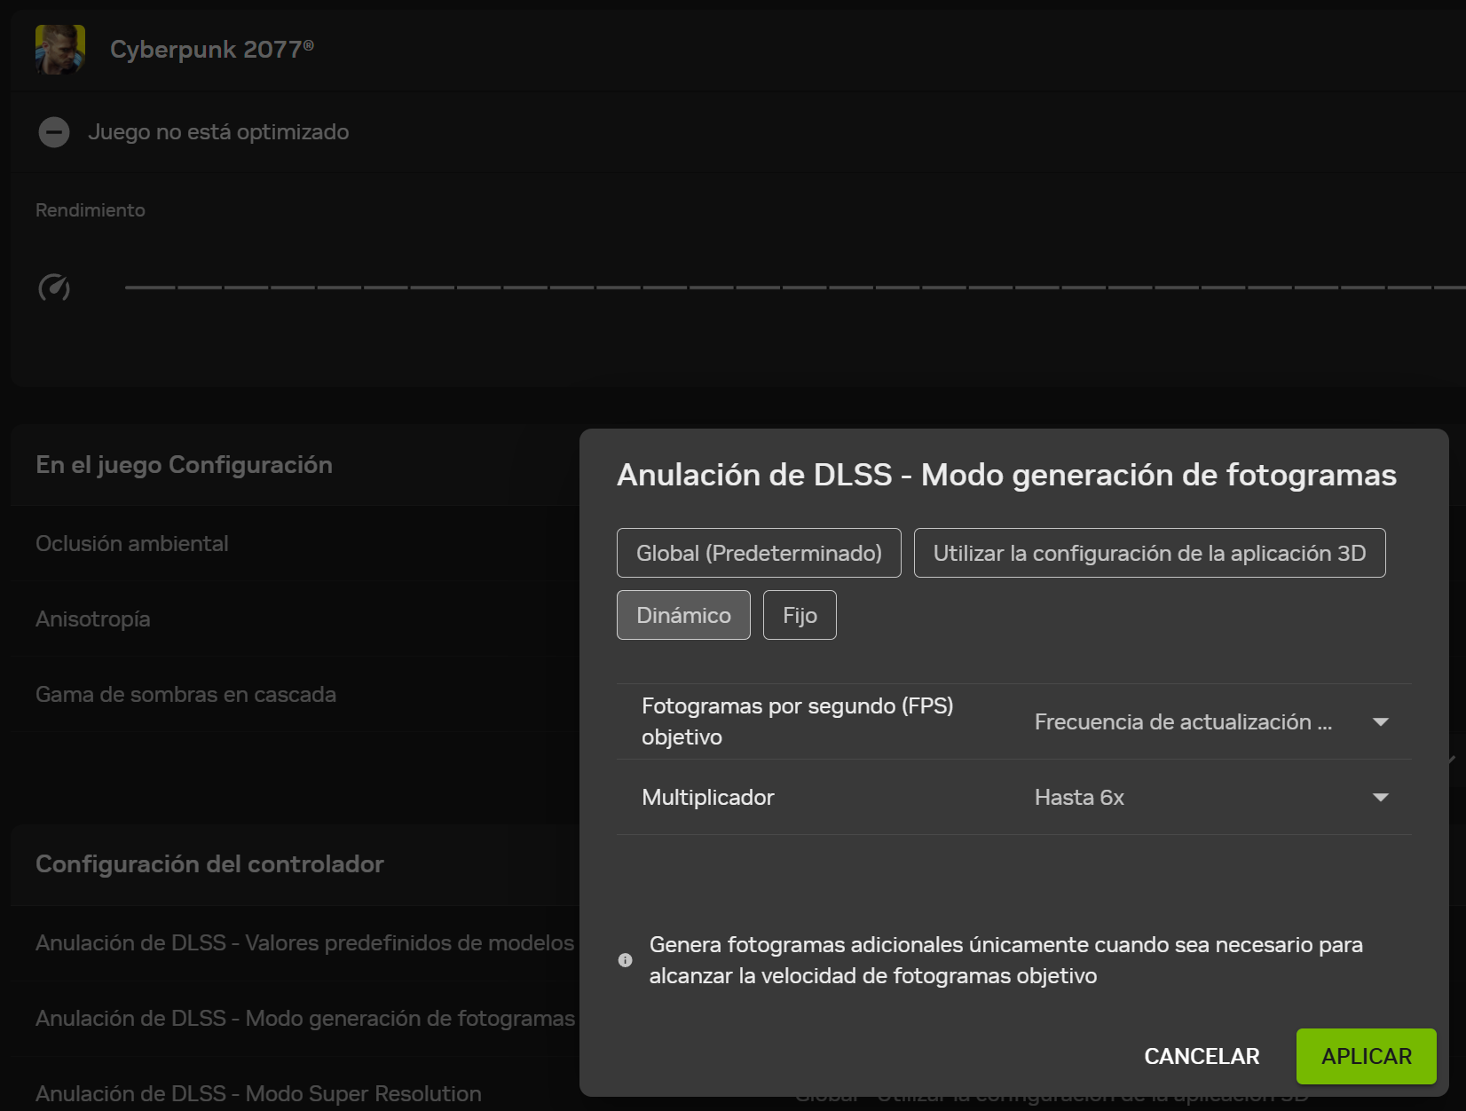Viewport: 1466px width, 1111px height.
Task: Click the Juego no está optimizado status text
Action: coord(218,132)
